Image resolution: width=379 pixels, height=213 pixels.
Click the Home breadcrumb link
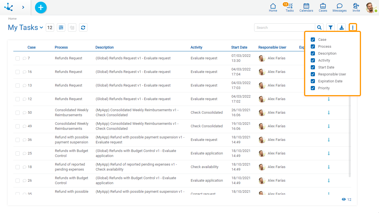pos(12,19)
